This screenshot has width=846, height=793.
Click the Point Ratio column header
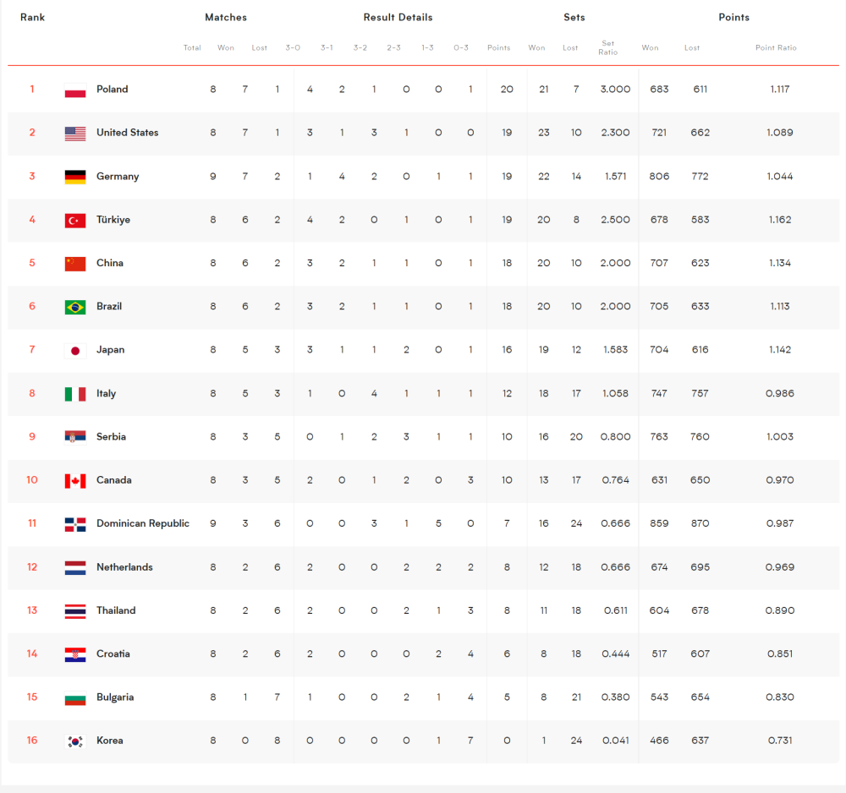776,47
